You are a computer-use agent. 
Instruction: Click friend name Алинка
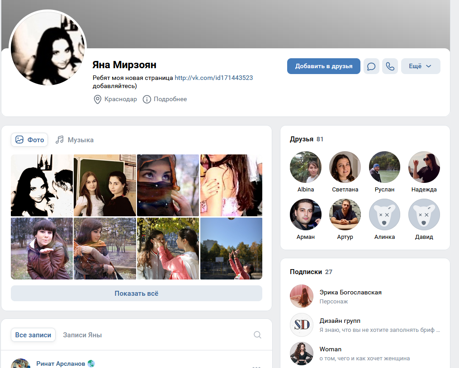(x=384, y=237)
